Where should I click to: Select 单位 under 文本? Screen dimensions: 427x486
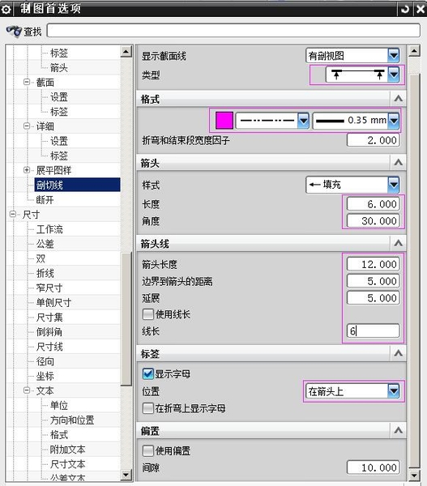[58, 406]
